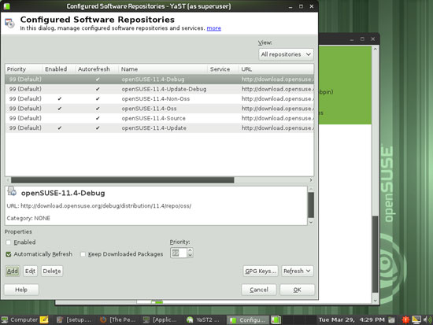
Task: Follow the 'more' help link
Action: pyautogui.click(x=213, y=28)
